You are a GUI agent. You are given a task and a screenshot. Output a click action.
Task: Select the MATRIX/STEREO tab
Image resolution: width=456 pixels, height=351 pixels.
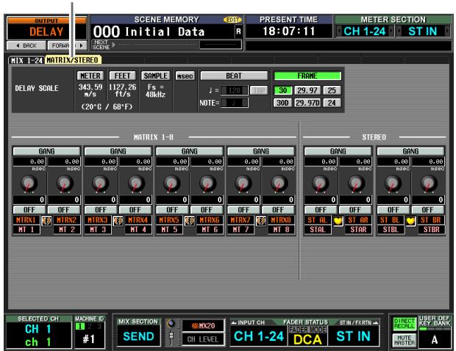[73, 60]
